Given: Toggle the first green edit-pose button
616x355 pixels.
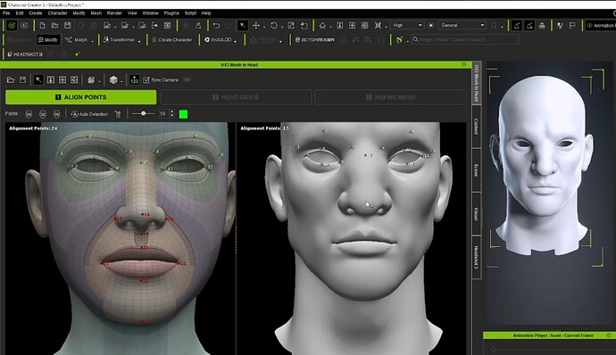Looking at the screenshot, I should click(517, 26).
